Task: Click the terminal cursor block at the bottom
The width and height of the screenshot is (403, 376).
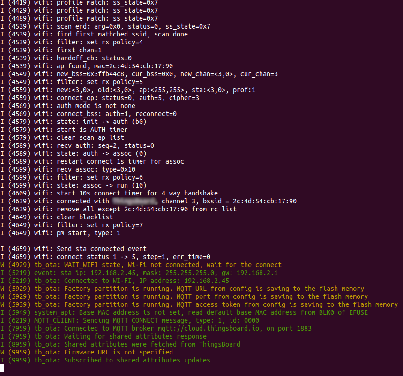Action: [2, 368]
